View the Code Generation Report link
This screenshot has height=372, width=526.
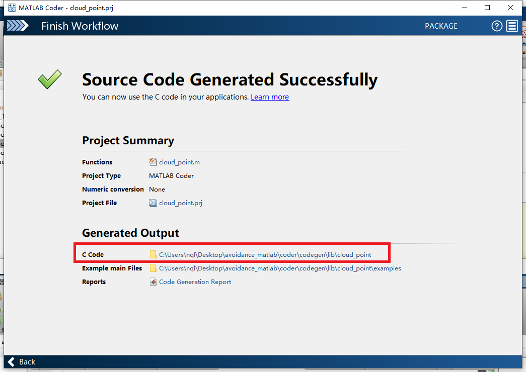(x=195, y=282)
